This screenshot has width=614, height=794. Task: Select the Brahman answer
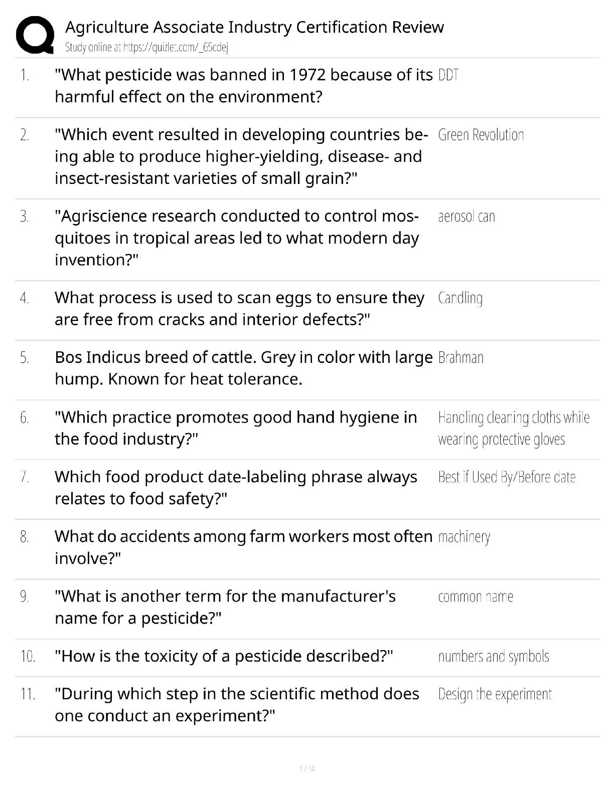460,357
